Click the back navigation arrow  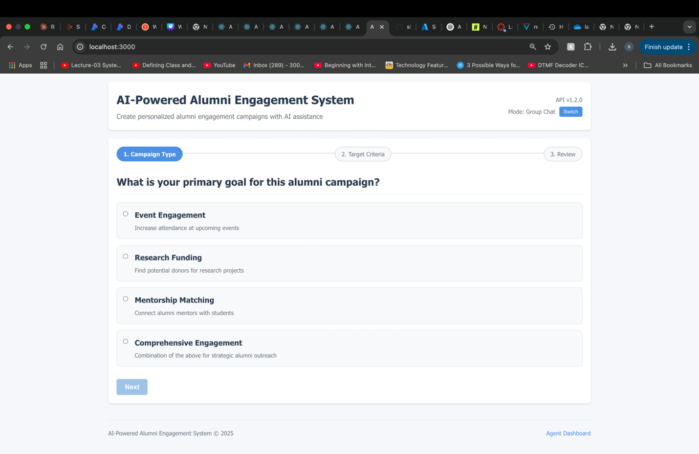click(x=10, y=47)
